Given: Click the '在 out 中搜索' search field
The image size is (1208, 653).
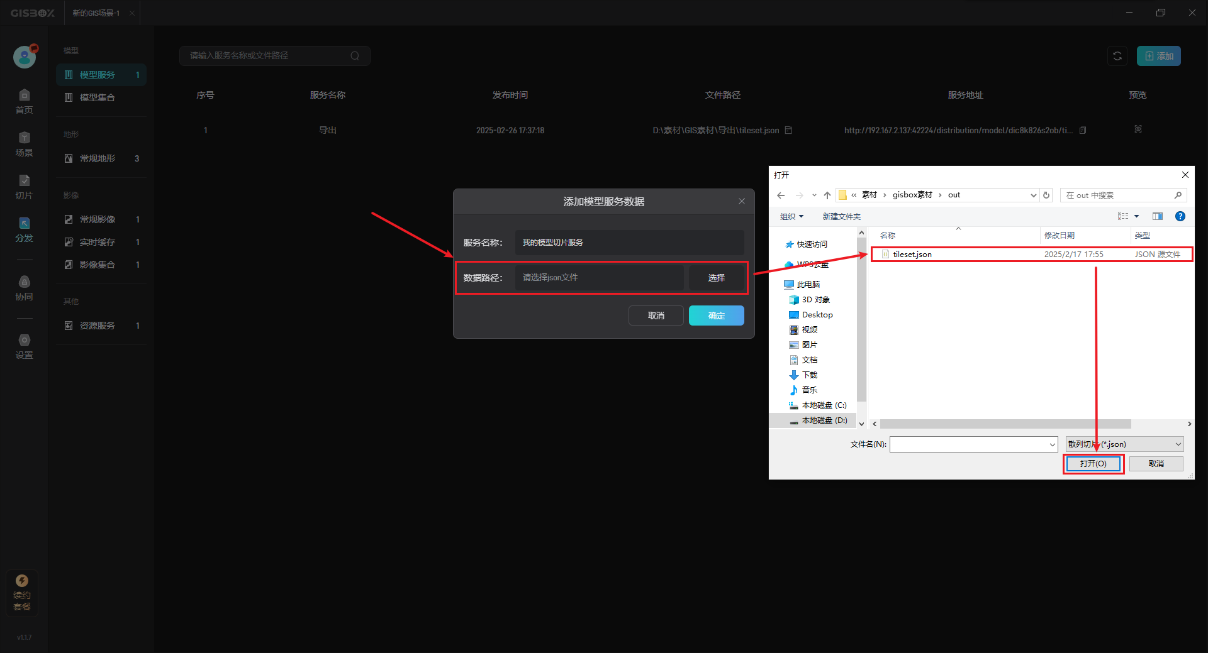Looking at the screenshot, I should click(x=1123, y=195).
